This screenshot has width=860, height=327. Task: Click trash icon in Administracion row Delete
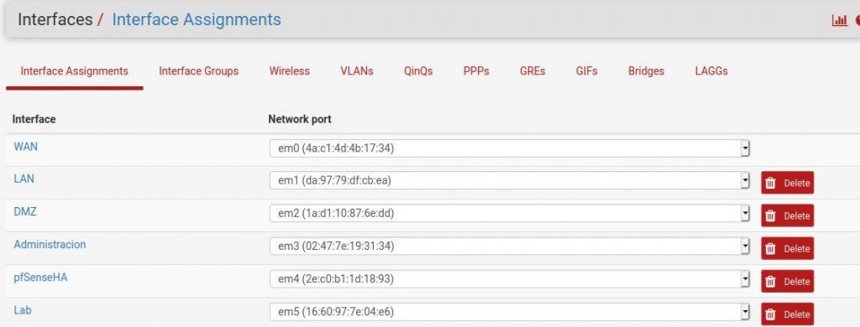[771, 249]
